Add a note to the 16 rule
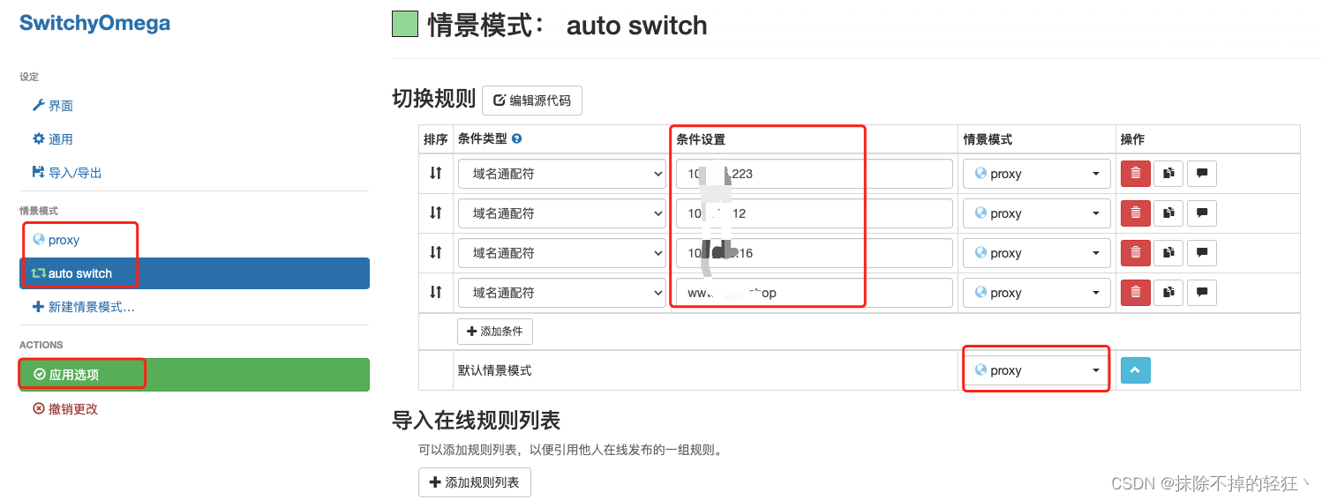 pyautogui.click(x=1202, y=253)
